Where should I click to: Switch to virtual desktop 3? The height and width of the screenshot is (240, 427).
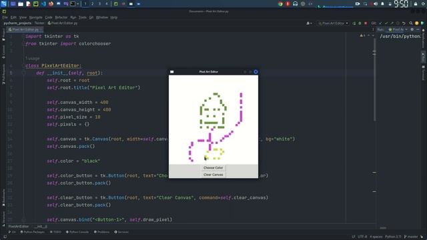point(99,4)
